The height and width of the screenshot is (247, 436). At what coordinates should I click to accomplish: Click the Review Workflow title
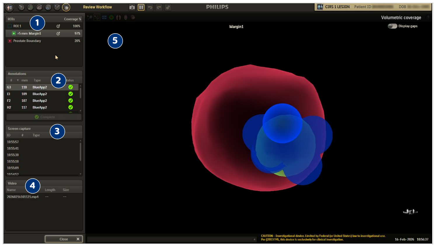click(97, 7)
